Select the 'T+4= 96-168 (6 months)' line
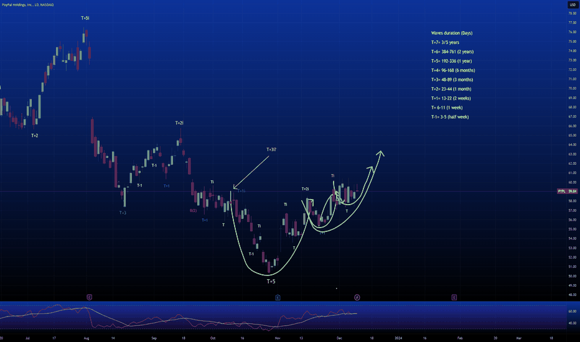 (x=453, y=70)
